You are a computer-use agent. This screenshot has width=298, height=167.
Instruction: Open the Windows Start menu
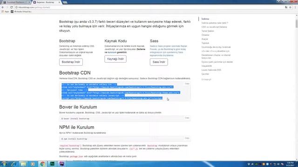coord(4,164)
